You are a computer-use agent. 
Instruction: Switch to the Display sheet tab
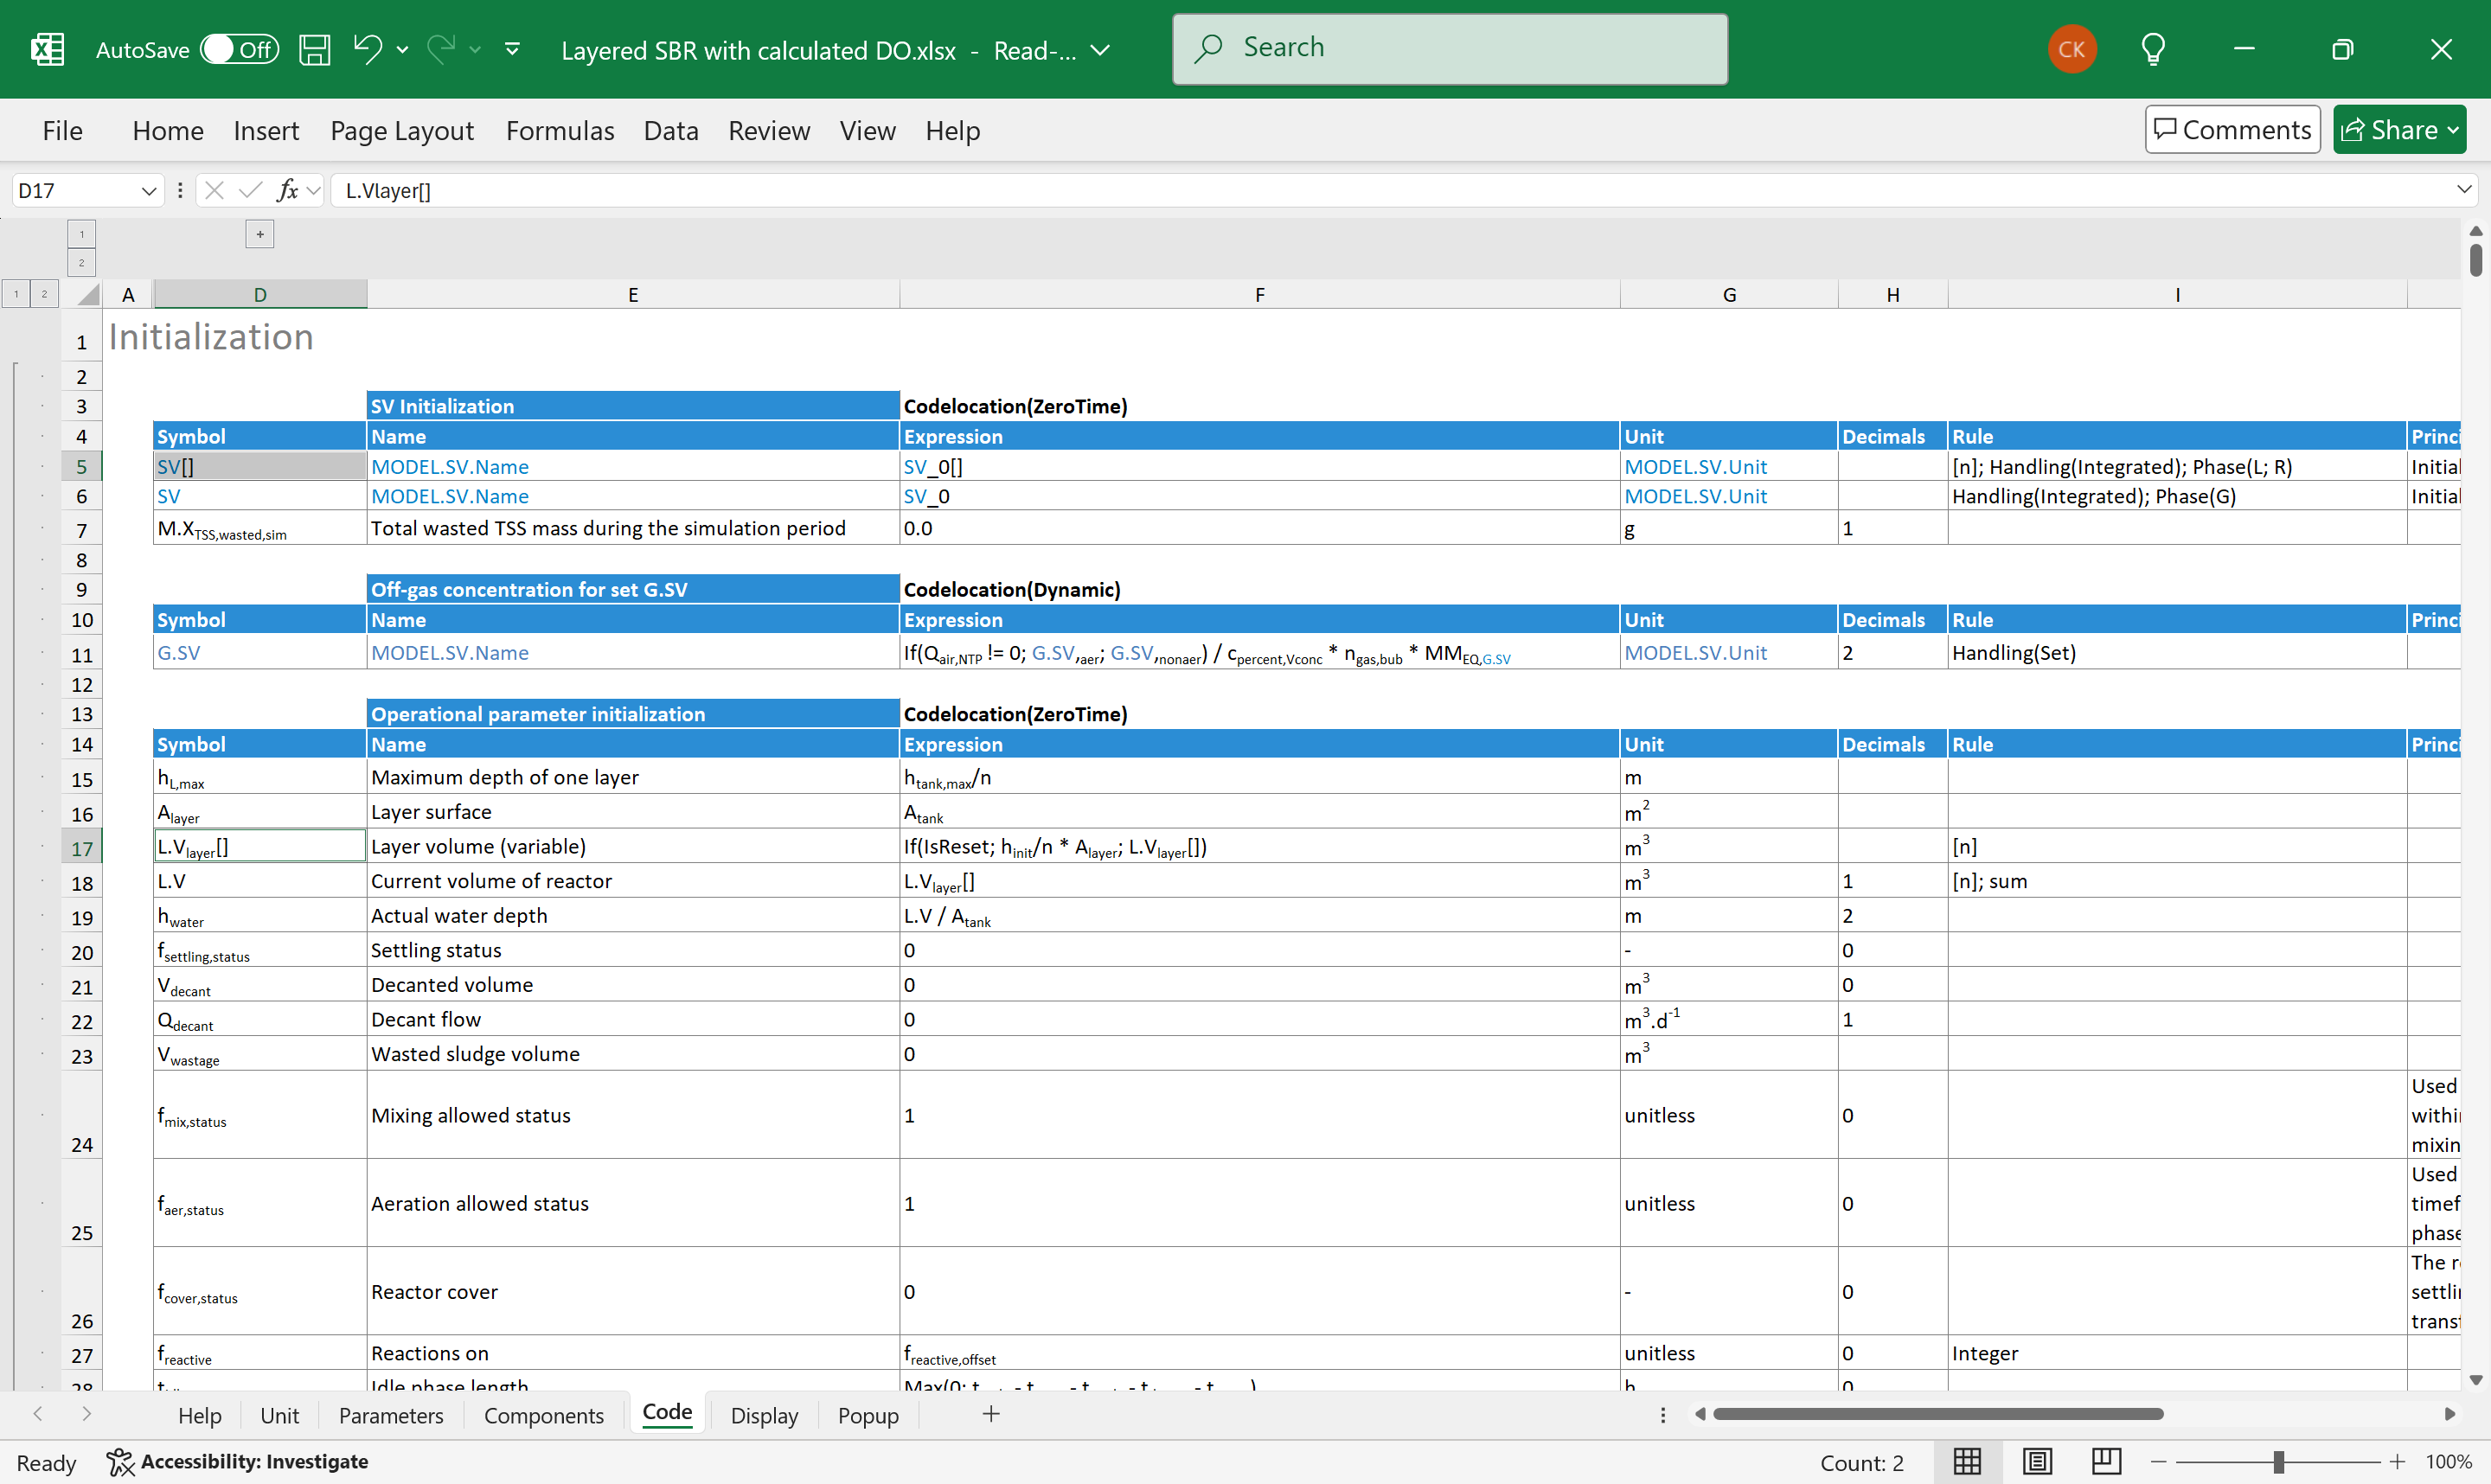coord(764,1415)
